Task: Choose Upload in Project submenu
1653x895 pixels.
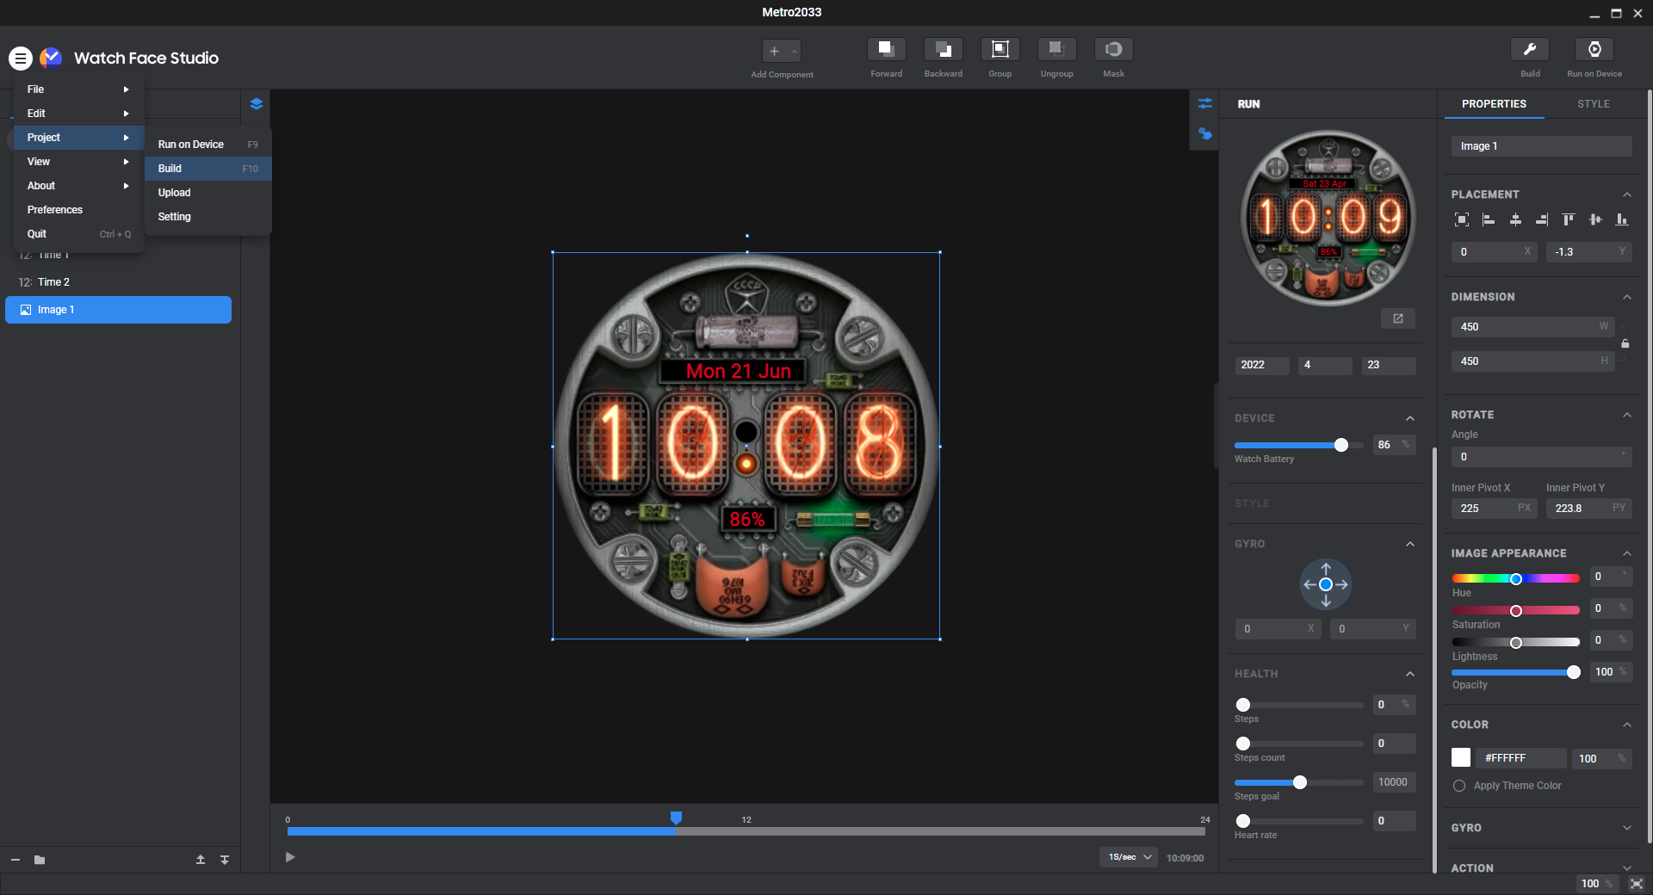Action: click(207, 193)
